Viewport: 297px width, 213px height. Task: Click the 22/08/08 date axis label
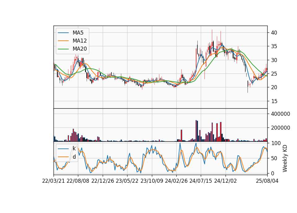tap(78, 181)
